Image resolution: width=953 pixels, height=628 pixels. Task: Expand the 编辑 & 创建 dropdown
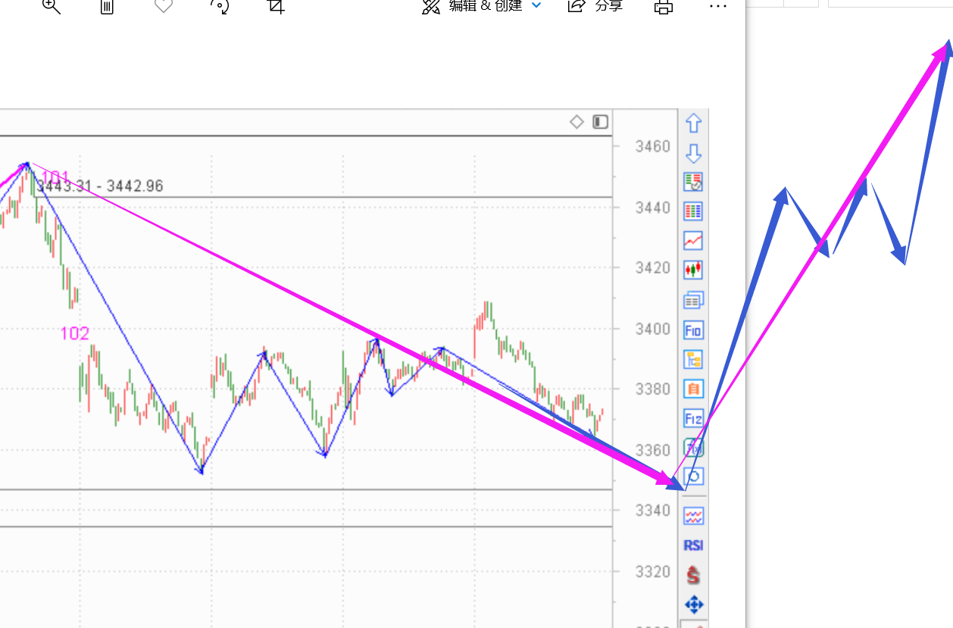point(536,6)
